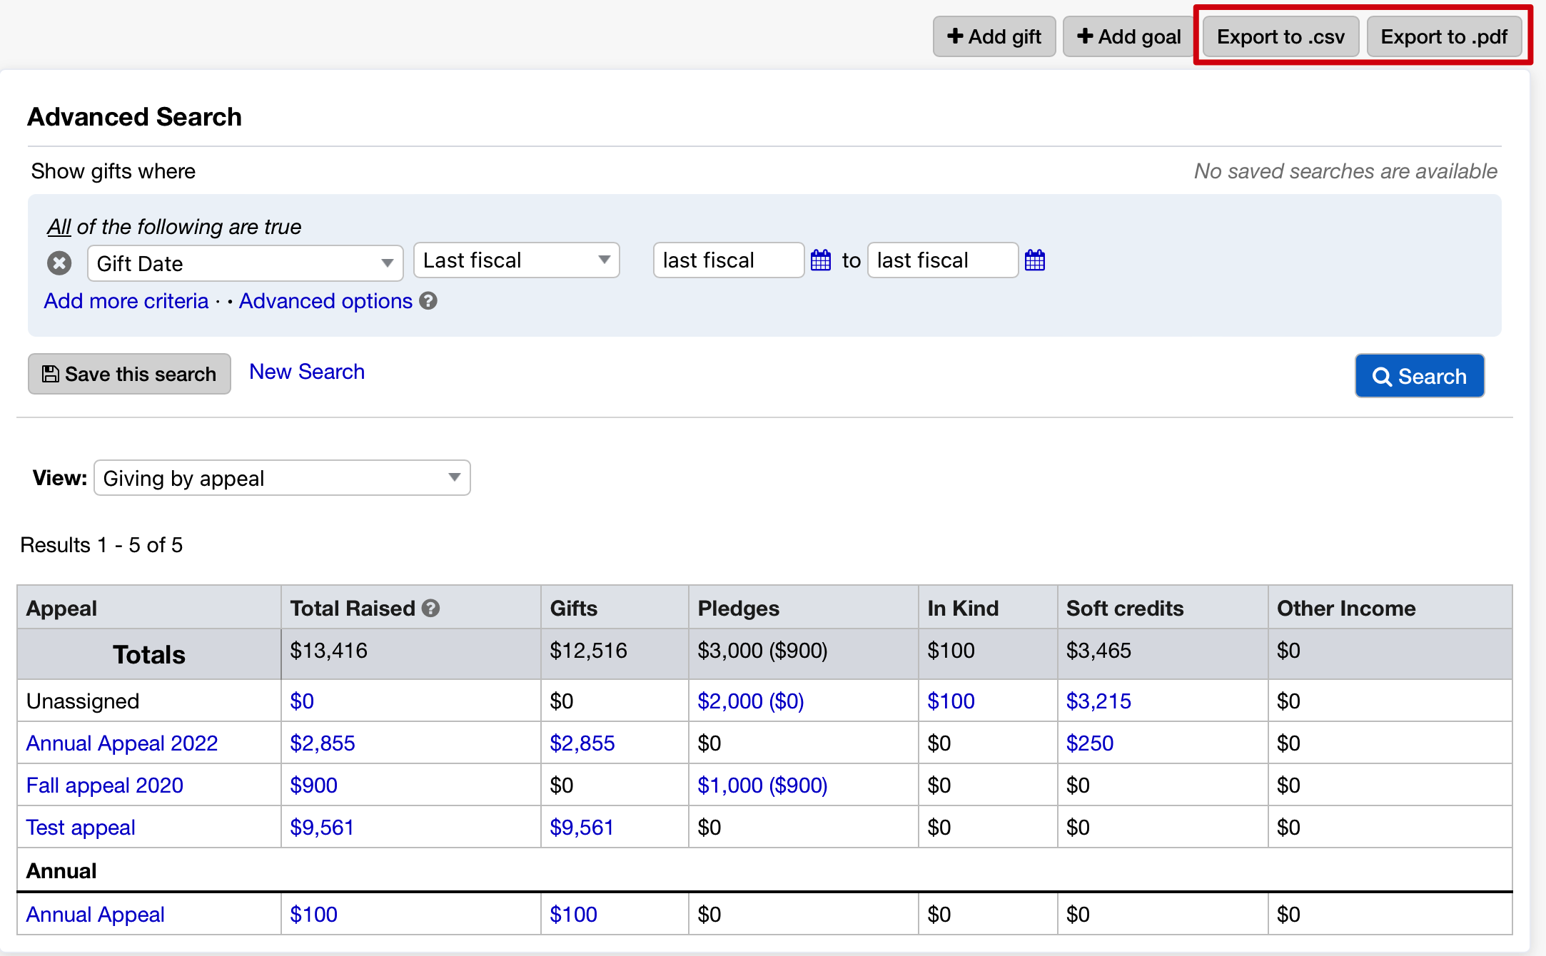This screenshot has height=956, width=1546.
Task: Open the Gift Date criteria dropdown
Action: [x=245, y=263]
